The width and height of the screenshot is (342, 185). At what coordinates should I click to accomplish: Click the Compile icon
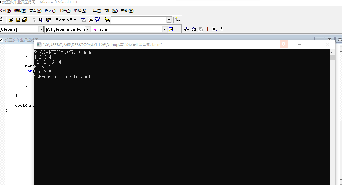pos(186,29)
